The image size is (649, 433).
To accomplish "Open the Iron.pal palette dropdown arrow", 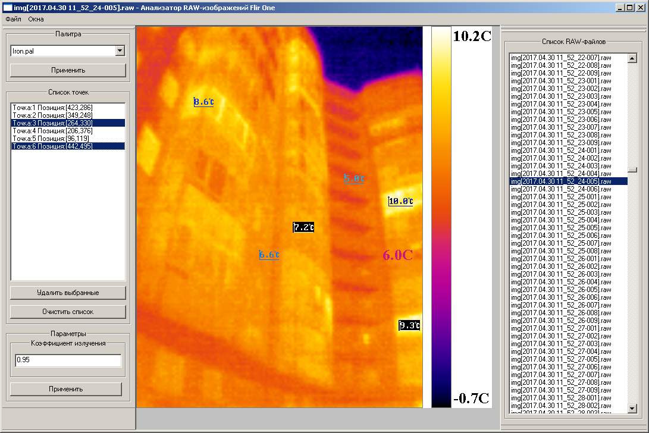I will pyautogui.click(x=120, y=51).
